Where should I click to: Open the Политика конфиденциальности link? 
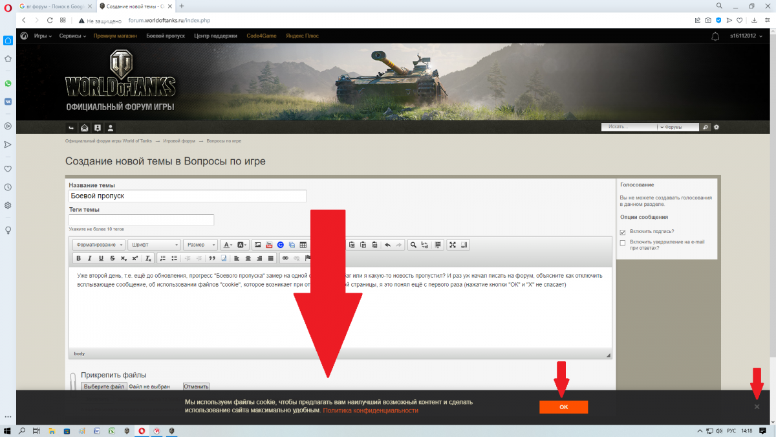(371, 410)
